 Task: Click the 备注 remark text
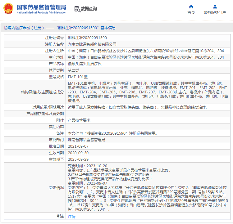tap(113, 133)
